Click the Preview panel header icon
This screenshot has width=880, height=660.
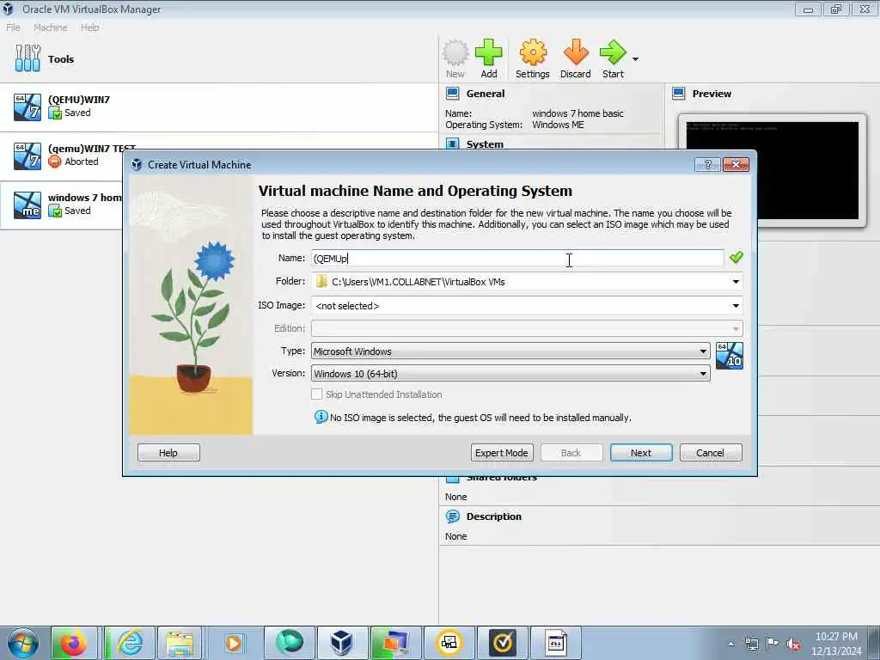[x=679, y=93]
